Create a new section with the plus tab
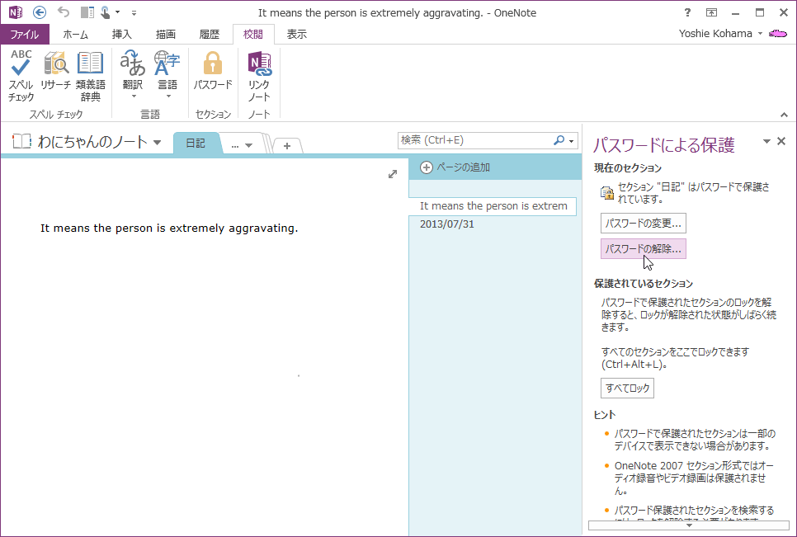797x537 pixels. 287,146
